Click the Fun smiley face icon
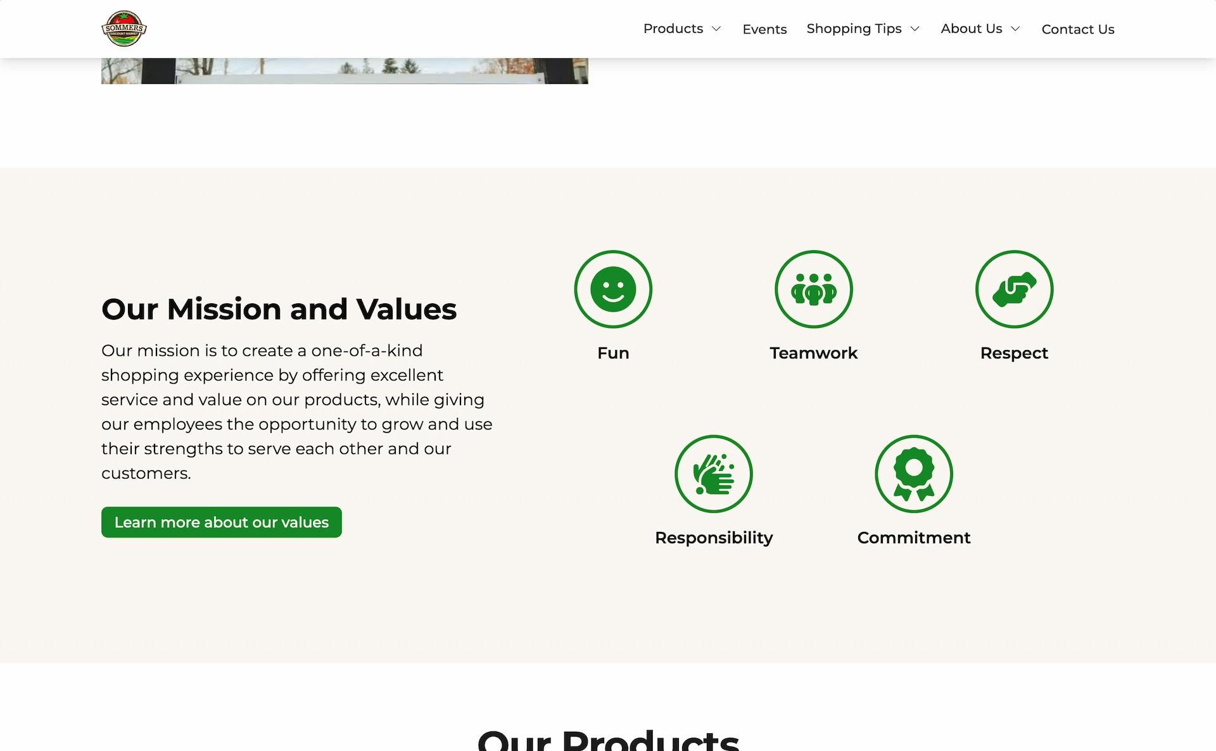The image size is (1216, 751). click(x=613, y=288)
